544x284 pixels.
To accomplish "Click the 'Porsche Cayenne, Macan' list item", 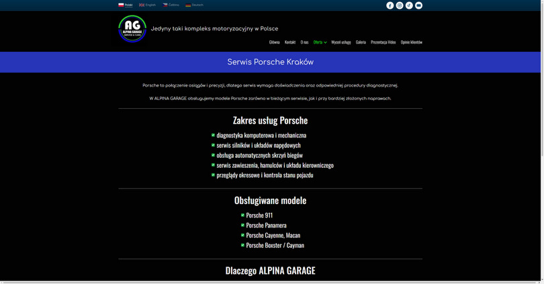I will (273, 236).
